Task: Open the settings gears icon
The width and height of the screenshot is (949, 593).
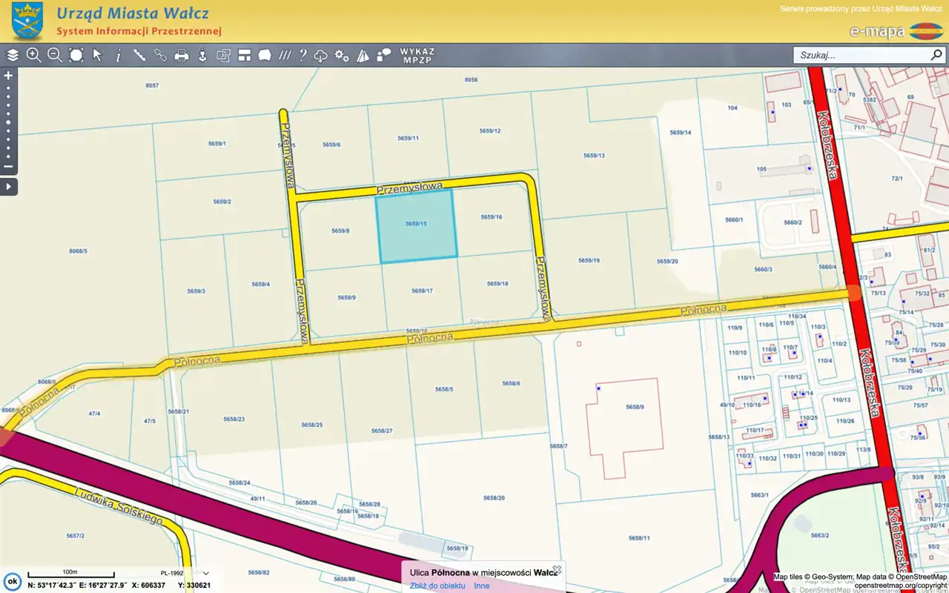Action: click(x=342, y=55)
